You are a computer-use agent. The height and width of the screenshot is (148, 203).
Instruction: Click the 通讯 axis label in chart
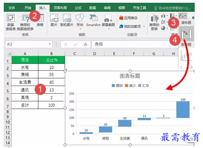pyautogui.click(x=144, y=139)
